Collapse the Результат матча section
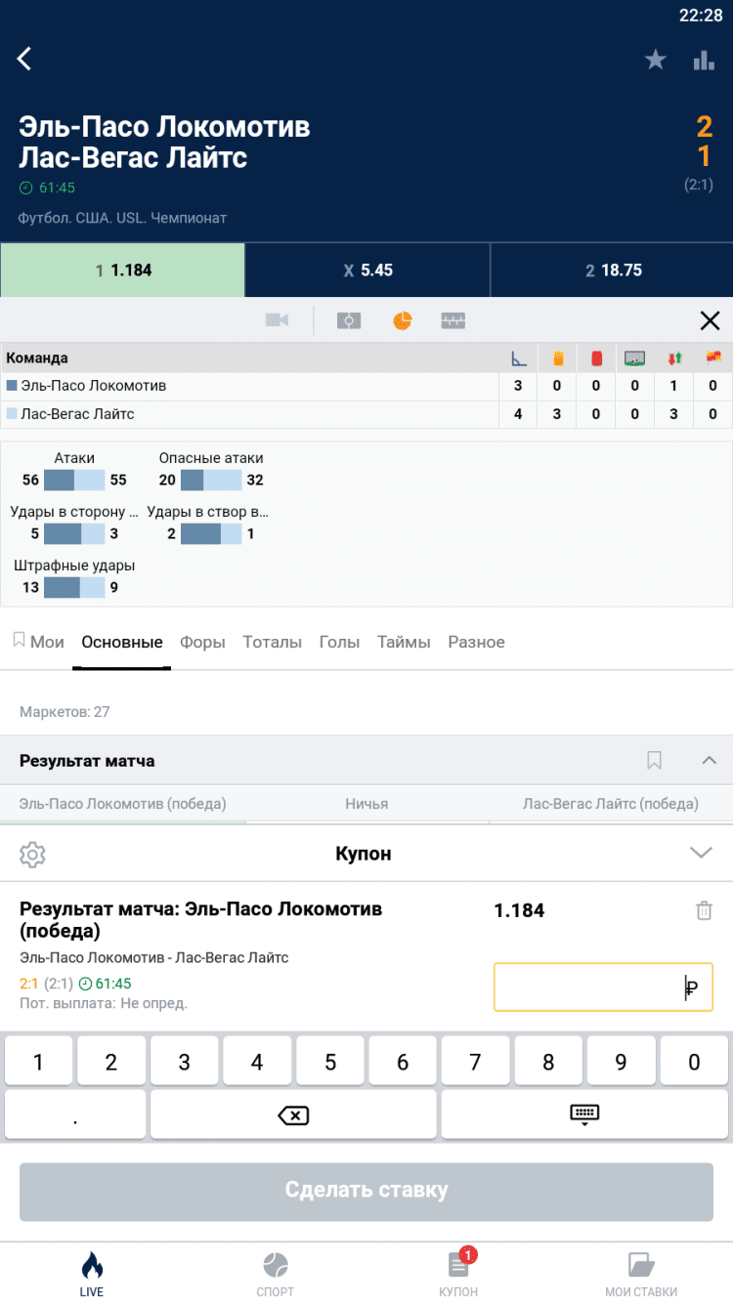The image size is (733, 1302). 710,760
